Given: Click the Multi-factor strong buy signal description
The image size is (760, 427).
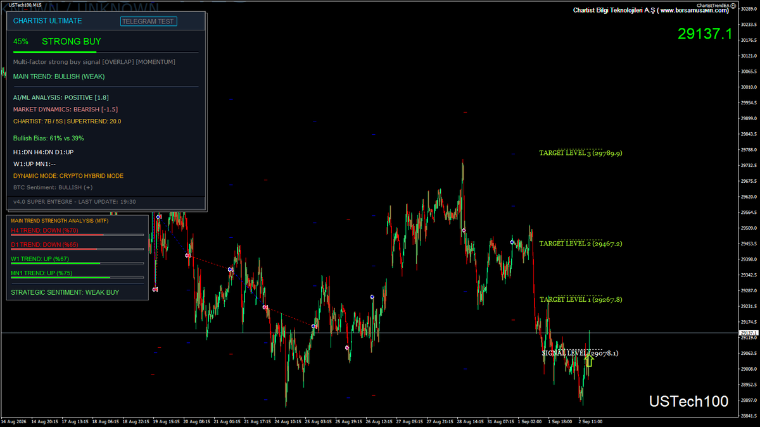Looking at the screenshot, I should (x=94, y=62).
